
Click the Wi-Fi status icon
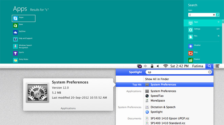(x=165, y=66)
